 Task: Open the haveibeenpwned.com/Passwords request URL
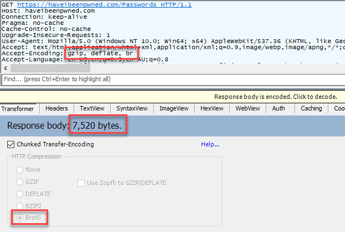pos(104,4)
